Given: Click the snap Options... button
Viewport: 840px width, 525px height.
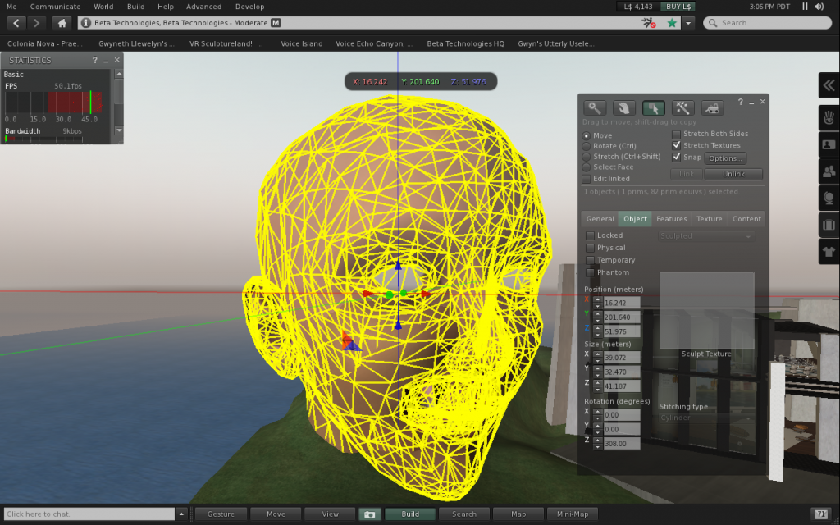Looking at the screenshot, I should coord(725,158).
